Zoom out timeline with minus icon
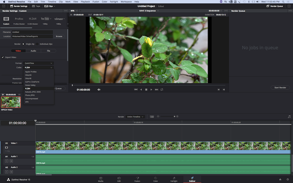The width and height of the screenshot is (293, 183). click(158, 116)
